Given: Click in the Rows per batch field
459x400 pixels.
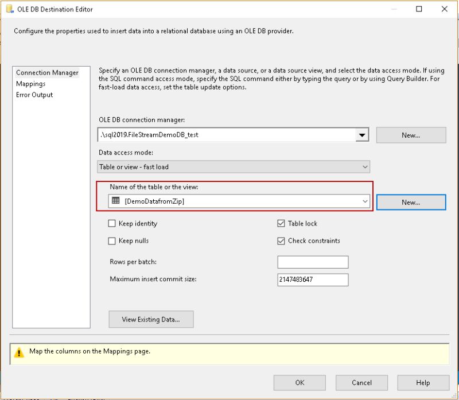Looking at the screenshot, I should (313, 262).
